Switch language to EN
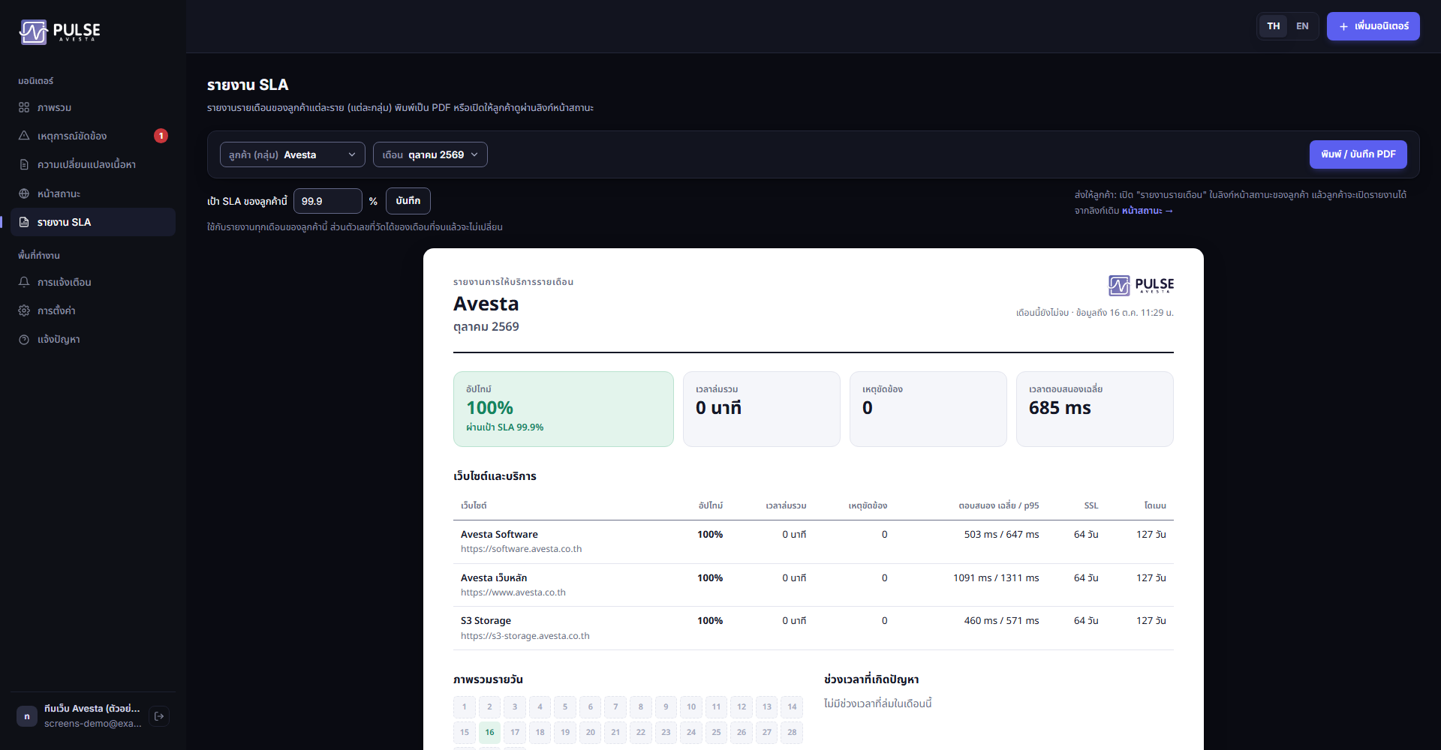 pyautogui.click(x=1302, y=26)
